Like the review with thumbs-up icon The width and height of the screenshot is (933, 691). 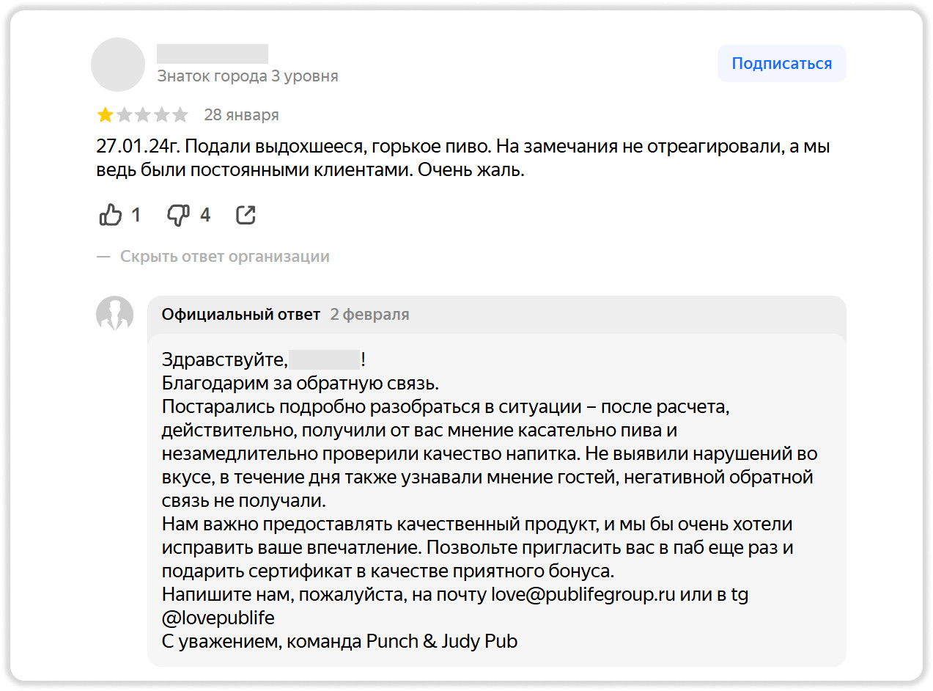pyautogui.click(x=110, y=215)
